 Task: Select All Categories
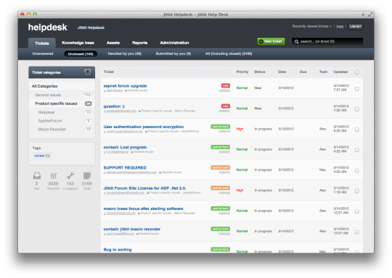tap(44, 86)
